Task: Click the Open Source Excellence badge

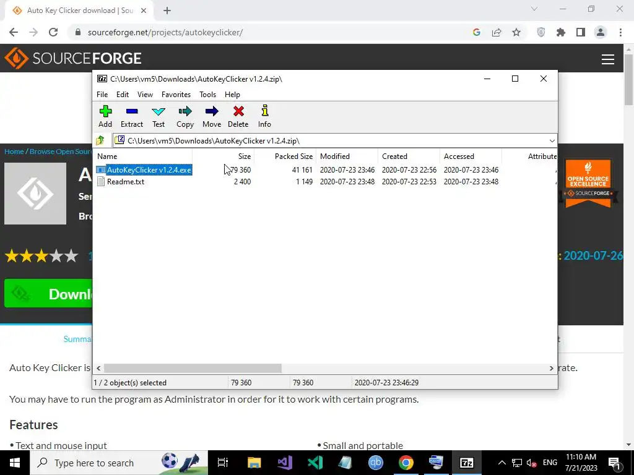Action: [x=588, y=183]
